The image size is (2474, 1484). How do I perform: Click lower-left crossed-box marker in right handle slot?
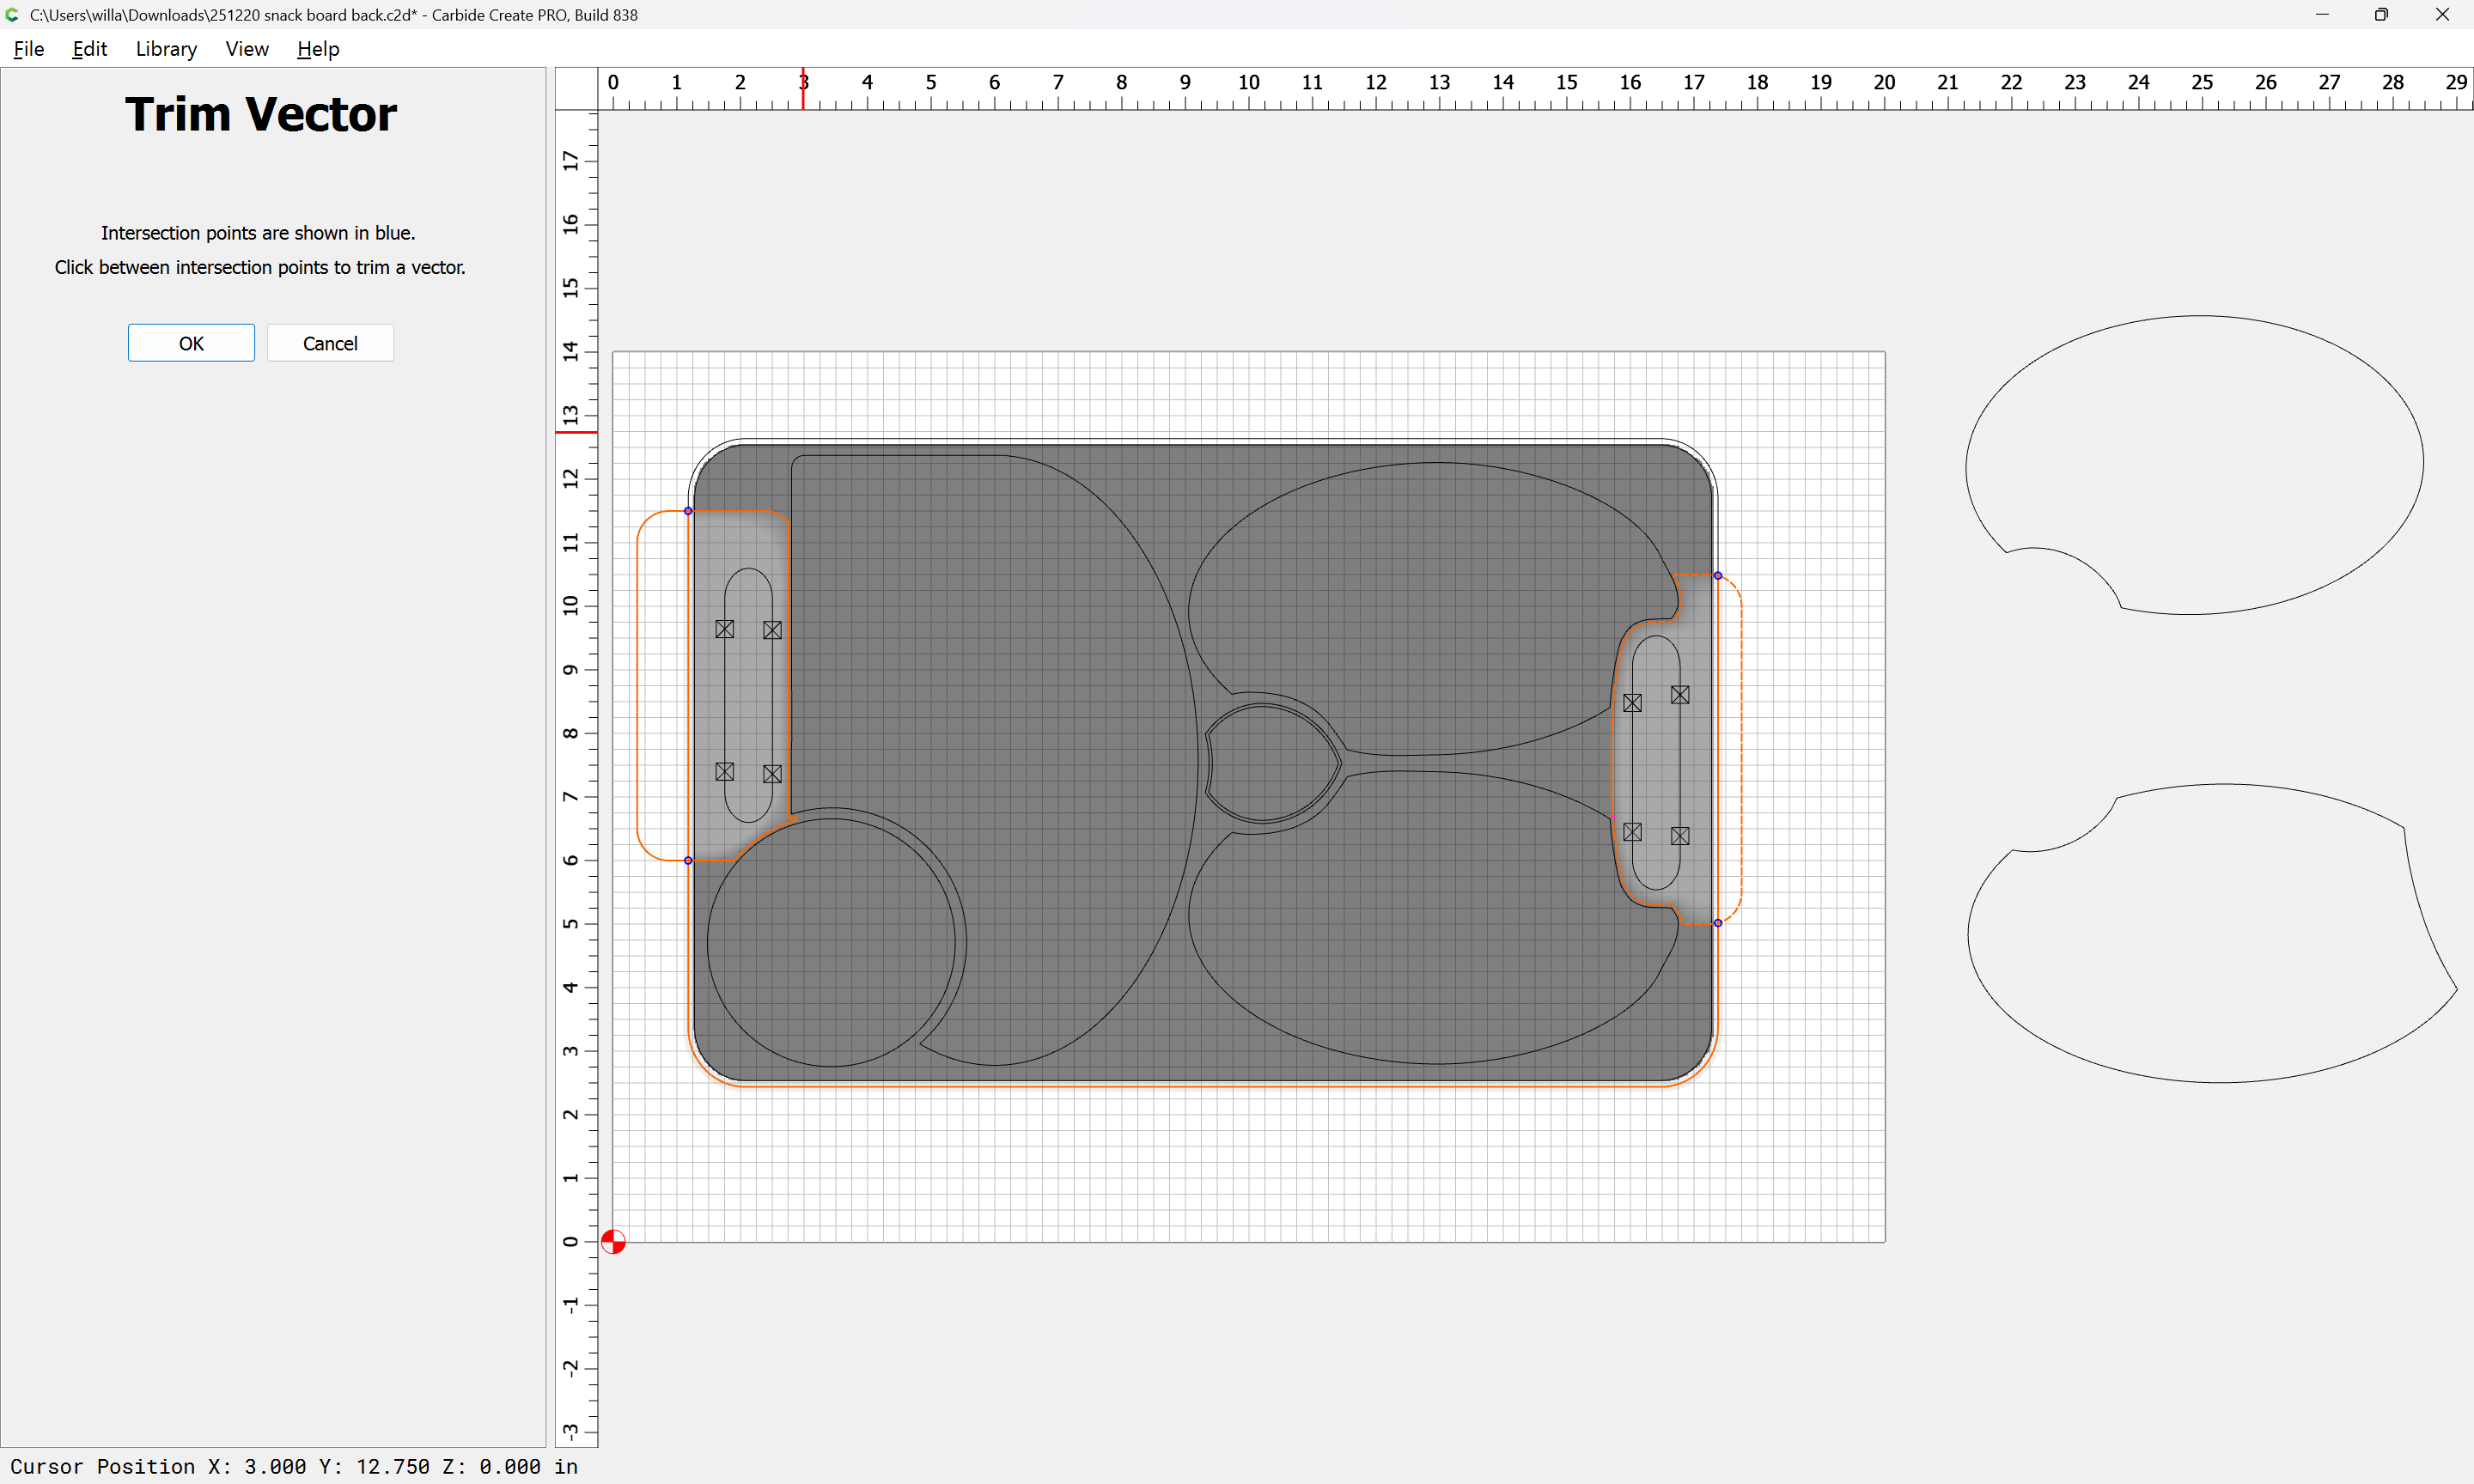pyautogui.click(x=1632, y=832)
